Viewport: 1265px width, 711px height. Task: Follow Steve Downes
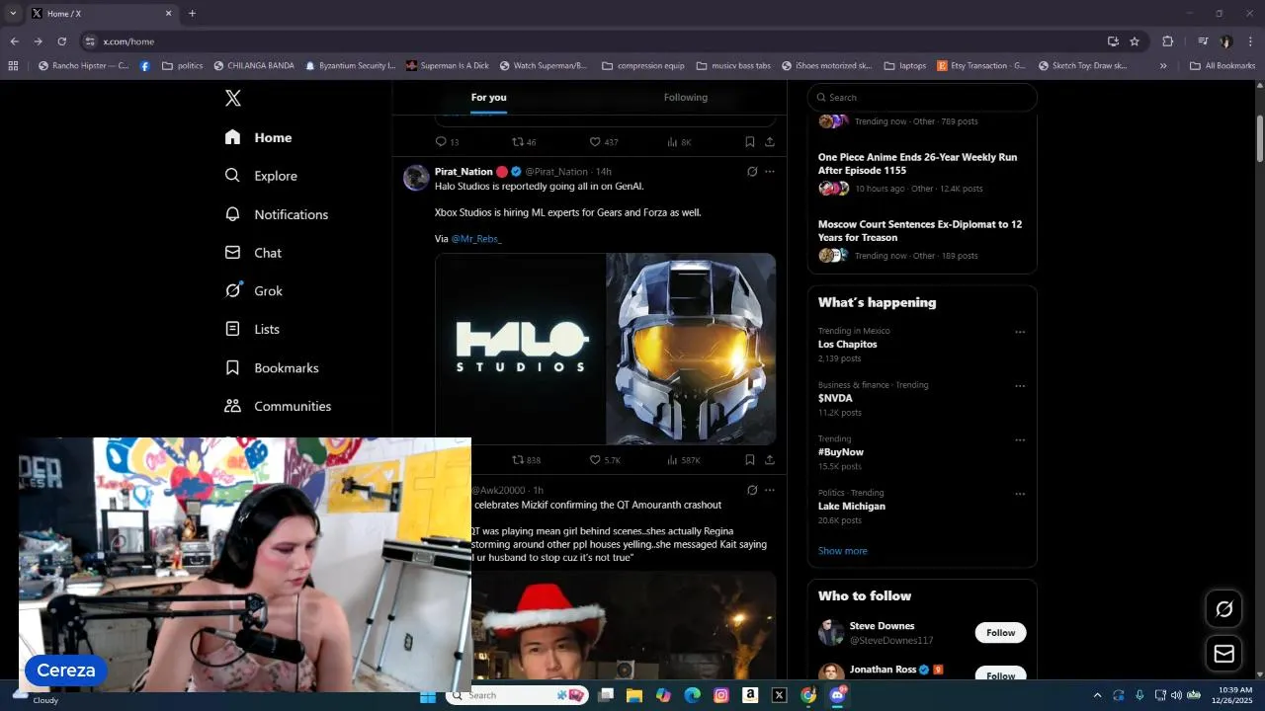coord(1000,633)
